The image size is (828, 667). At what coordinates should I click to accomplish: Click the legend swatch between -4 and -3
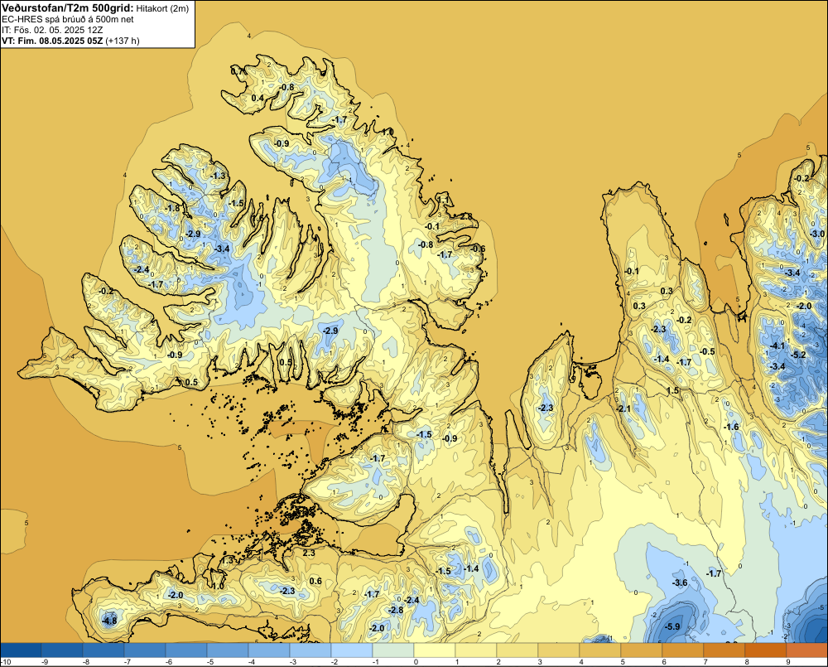(x=269, y=650)
